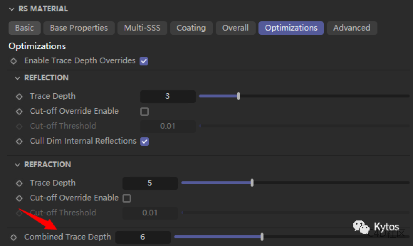The image size is (413, 246).
Task: Enable Cut-off Override in Refraction section
Action: 127,198
